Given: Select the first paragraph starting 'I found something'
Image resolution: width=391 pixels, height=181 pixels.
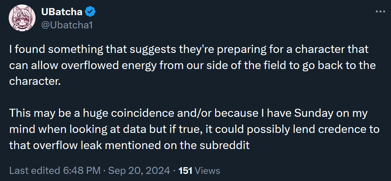Looking at the screenshot, I should [x=193, y=65].
